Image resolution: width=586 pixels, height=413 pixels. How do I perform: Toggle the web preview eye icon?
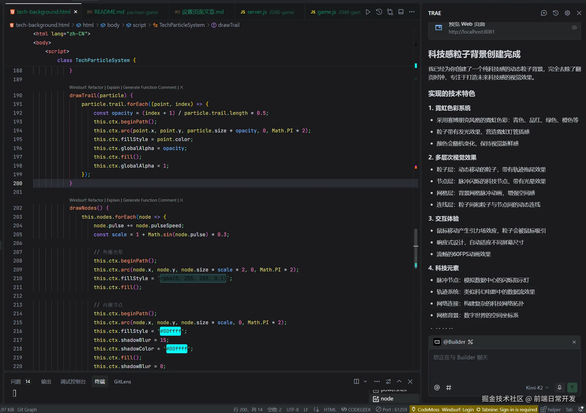click(x=574, y=28)
